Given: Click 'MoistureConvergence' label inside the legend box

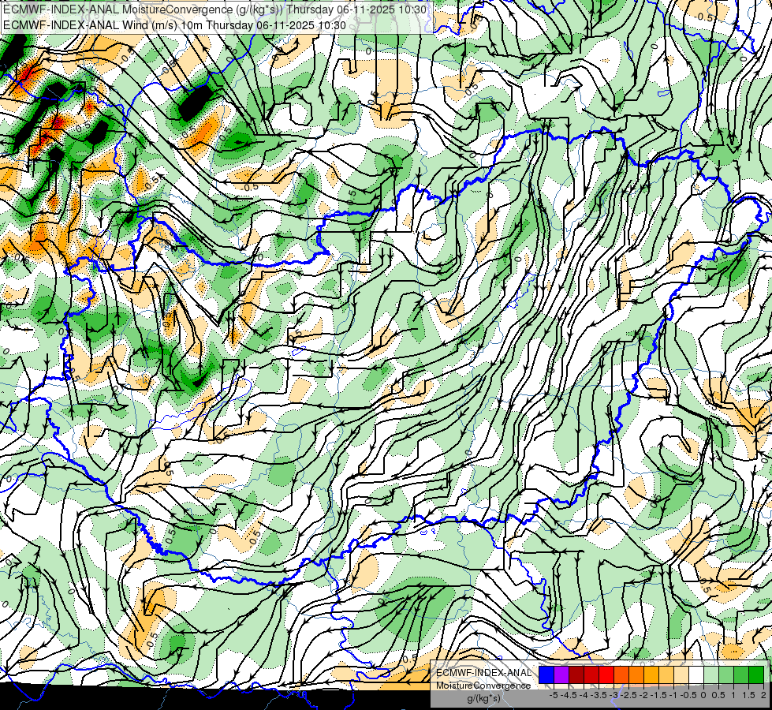Looking at the screenshot, I should [x=483, y=686].
